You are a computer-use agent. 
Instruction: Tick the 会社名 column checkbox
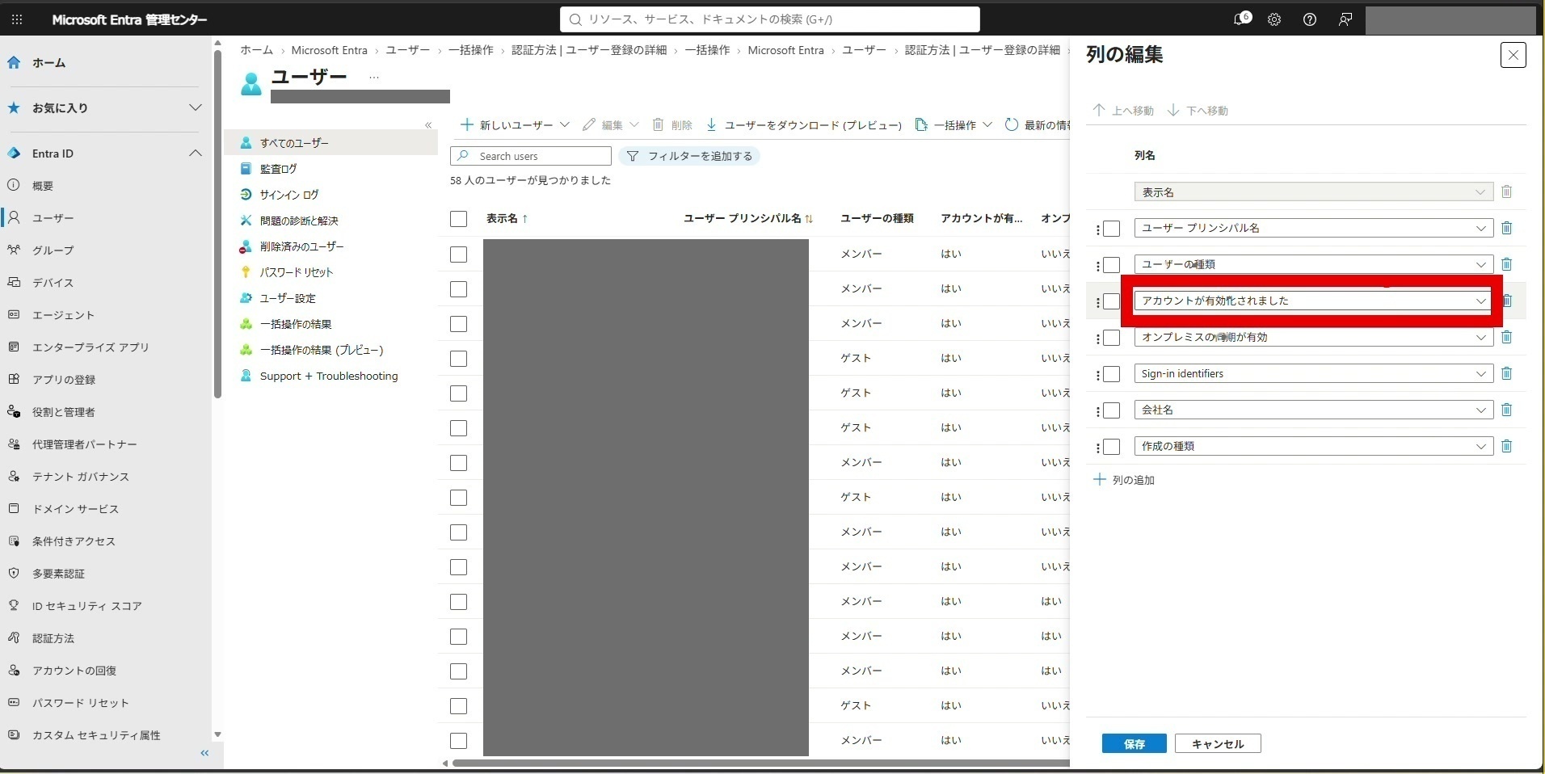point(1112,410)
